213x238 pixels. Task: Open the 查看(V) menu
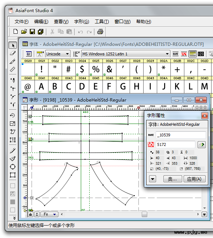61,22
